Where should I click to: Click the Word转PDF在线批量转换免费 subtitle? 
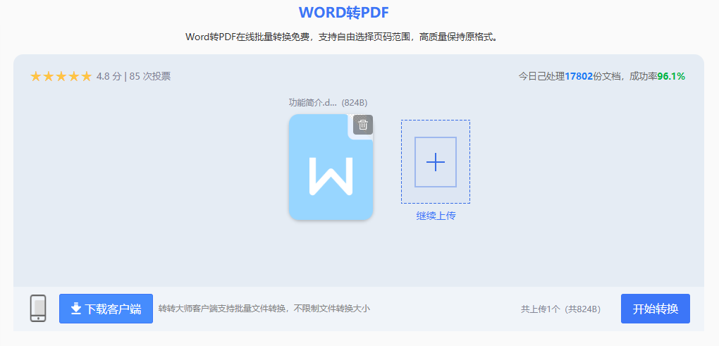pyautogui.click(x=342, y=37)
